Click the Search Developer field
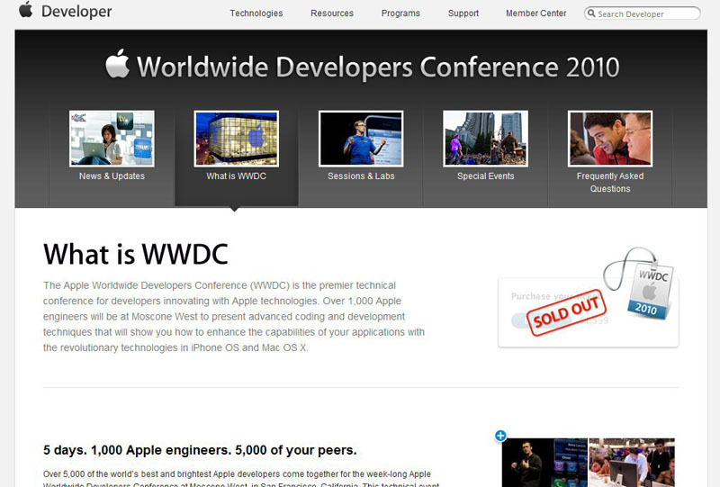The height and width of the screenshot is (487, 720). pos(643,14)
